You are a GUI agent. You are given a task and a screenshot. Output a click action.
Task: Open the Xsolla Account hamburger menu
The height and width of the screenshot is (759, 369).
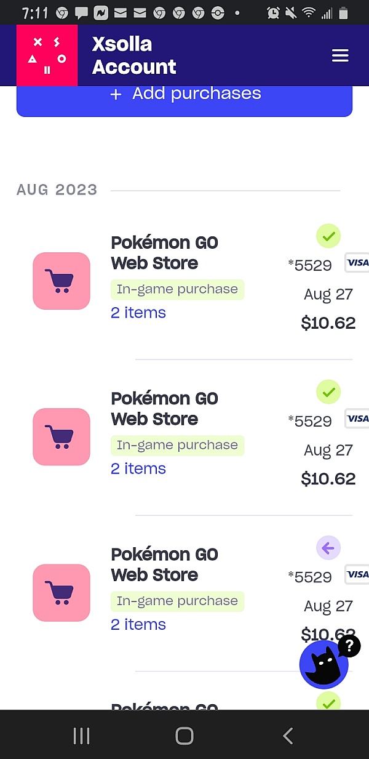click(340, 55)
